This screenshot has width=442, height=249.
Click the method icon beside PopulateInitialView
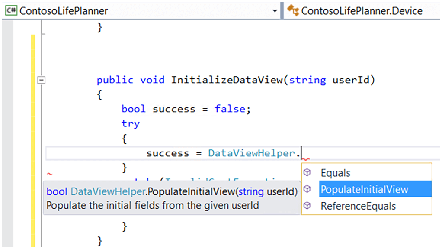pos(307,189)
